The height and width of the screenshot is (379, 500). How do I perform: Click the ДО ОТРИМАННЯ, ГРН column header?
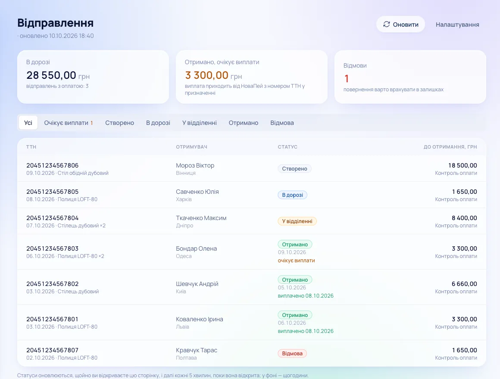[x=450, y=147]
